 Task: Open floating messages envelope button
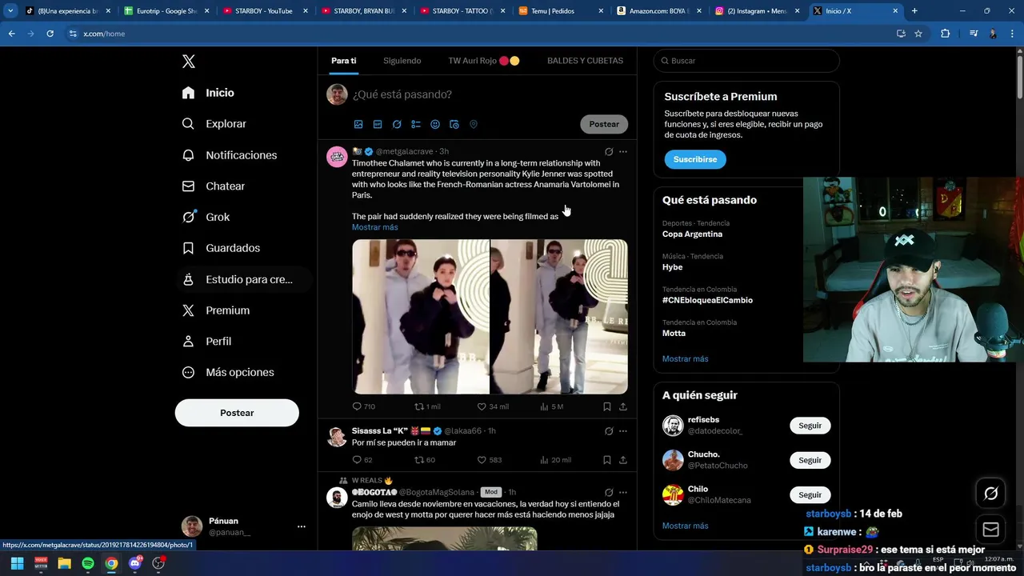pyautogui.click(x=991, y=530)
